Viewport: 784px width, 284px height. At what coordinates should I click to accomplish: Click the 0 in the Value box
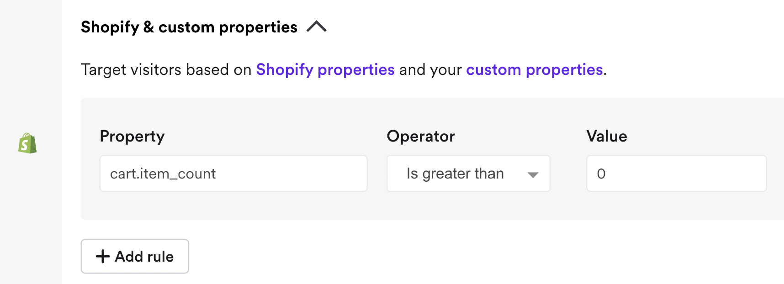pyautogui.click(x=601, y=174)
